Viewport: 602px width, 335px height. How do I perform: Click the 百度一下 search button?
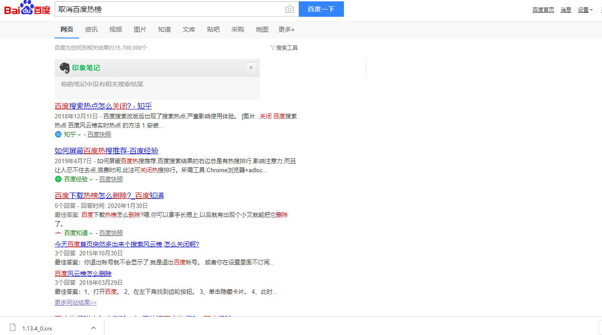point(321,9)
